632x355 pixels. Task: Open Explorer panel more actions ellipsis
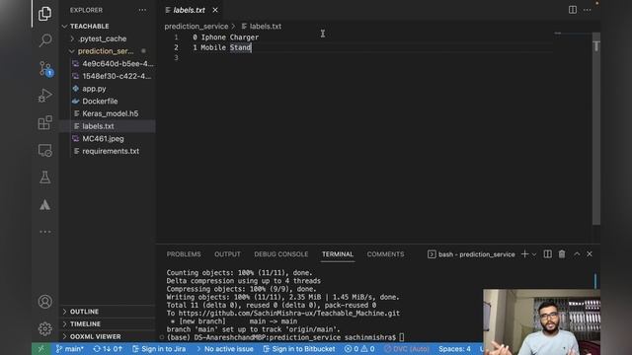coord(142,10)
